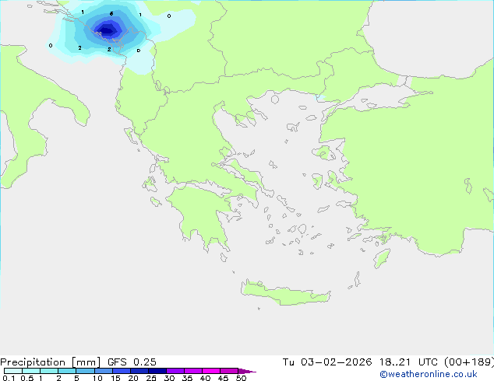Screen dimensions: 494x381
Task: Click the '18..21 UTC' time text
Action: pyautogui.click(x=408, y=362)
